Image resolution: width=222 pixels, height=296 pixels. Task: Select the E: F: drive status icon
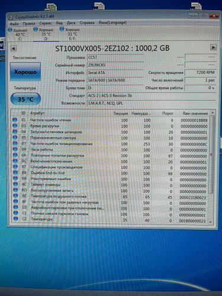[62, 29]
